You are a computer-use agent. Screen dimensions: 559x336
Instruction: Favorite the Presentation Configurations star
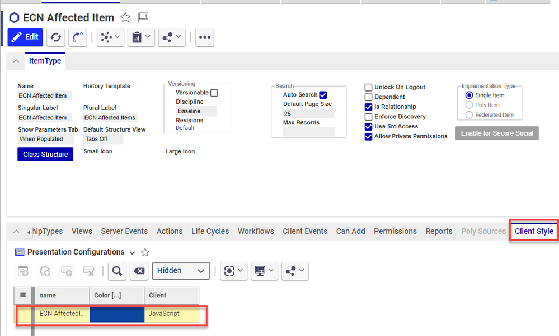[x=145, y=252]
